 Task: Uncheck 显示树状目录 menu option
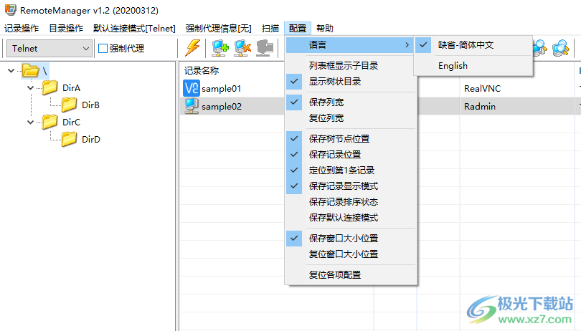[351, 82]
